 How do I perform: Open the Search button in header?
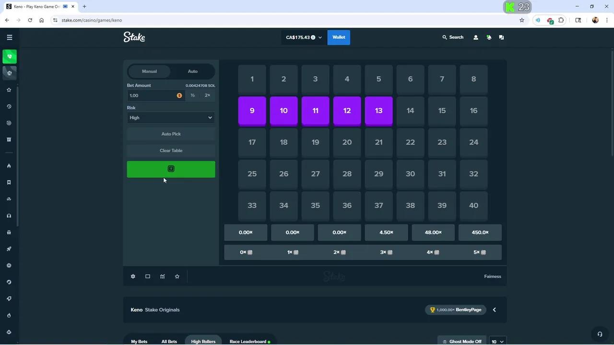tap(453, 37)
